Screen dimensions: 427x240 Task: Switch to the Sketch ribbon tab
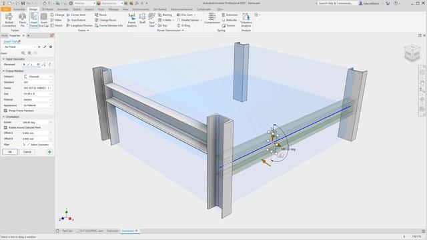pos(77,9)
